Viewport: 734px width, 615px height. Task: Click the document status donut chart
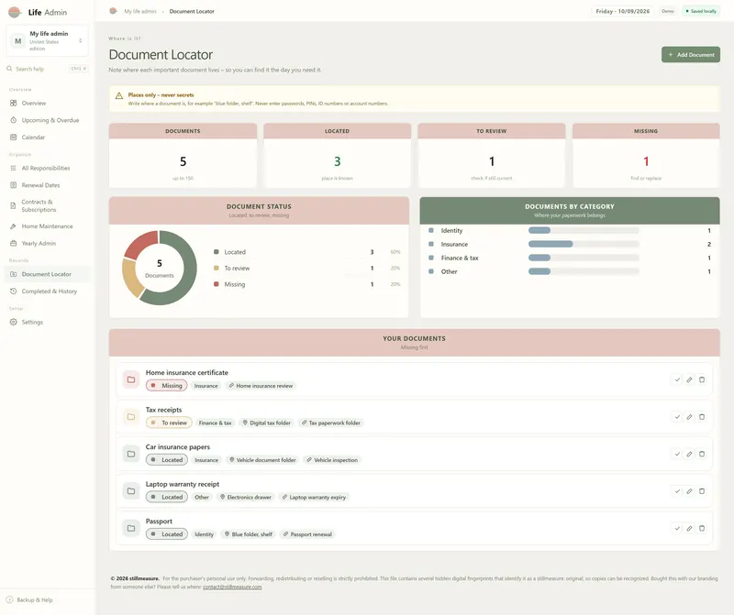(x=159, y=268)
